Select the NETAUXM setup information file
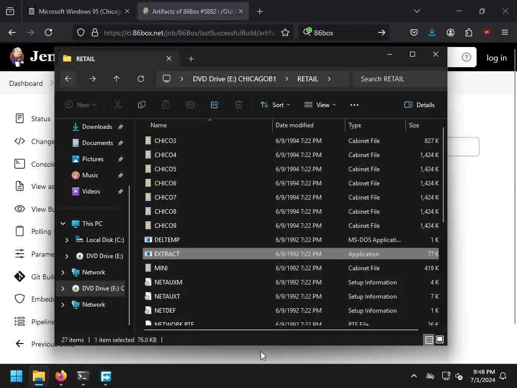The width and height of the screenshot is (517, 388). (x=290, y=282)
